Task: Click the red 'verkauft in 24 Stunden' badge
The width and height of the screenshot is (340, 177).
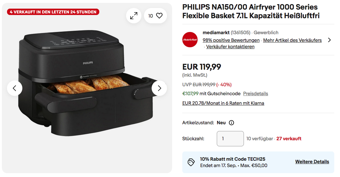Action: click(53, 12)
